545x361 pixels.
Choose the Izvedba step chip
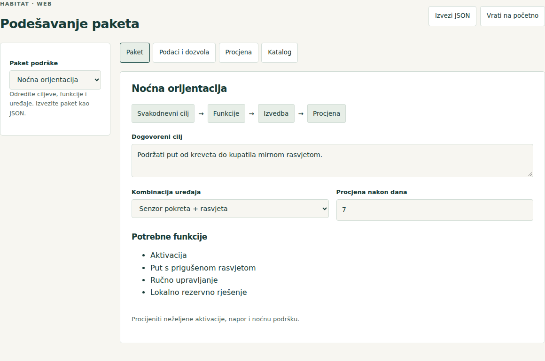[276, 113]
